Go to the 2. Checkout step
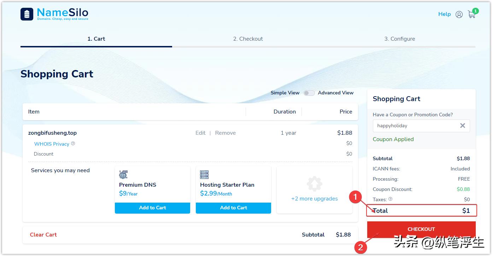 point(248,39)
